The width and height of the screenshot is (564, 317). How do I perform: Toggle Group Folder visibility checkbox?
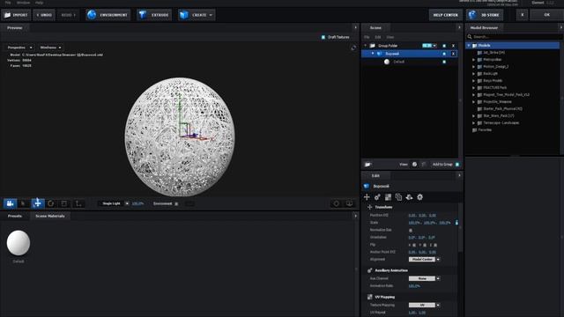pos(444,46)
